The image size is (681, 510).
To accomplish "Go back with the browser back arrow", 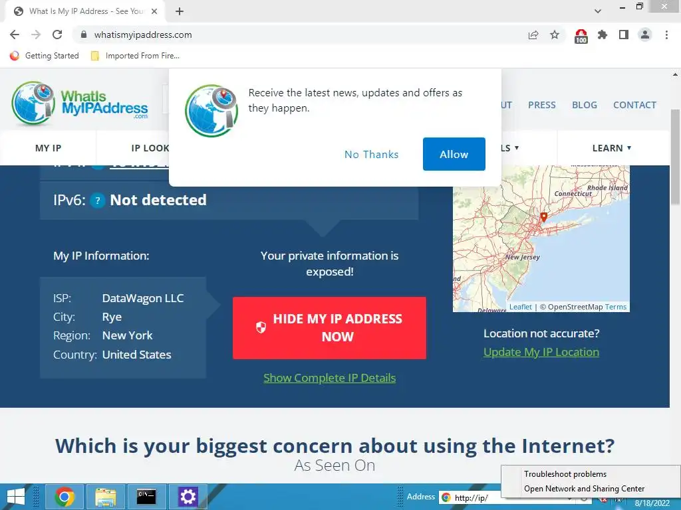I will (x=15, y=35).
